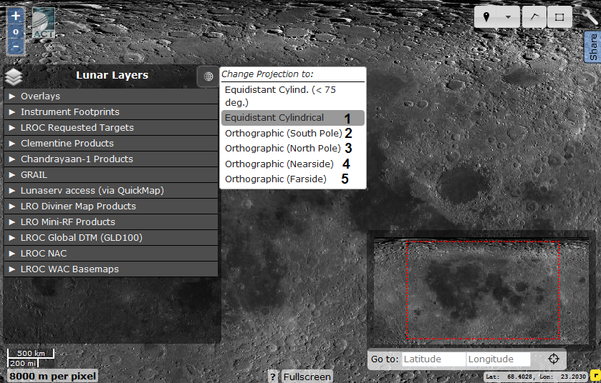Image resolution: width=601 pixels, height=383 pixels.
Task: Zoom in with the plus button
Action: pyautogui.click(x=16, y=16)
